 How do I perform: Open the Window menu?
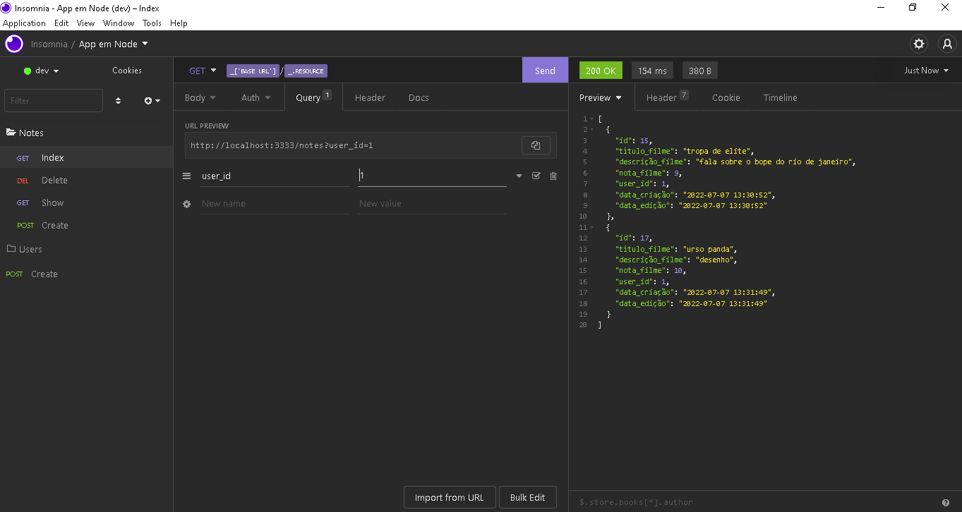pyautogui.click(x=119, y=23)
